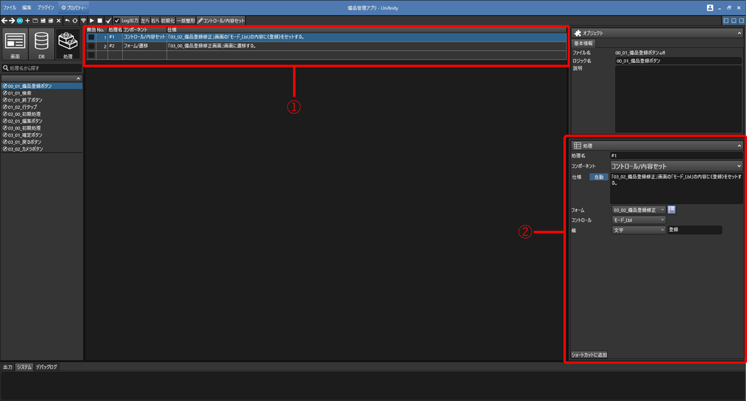747x401 pixels.
Task: Open form preview icon beside フォーム dropdown
Action: coord(672,210)
